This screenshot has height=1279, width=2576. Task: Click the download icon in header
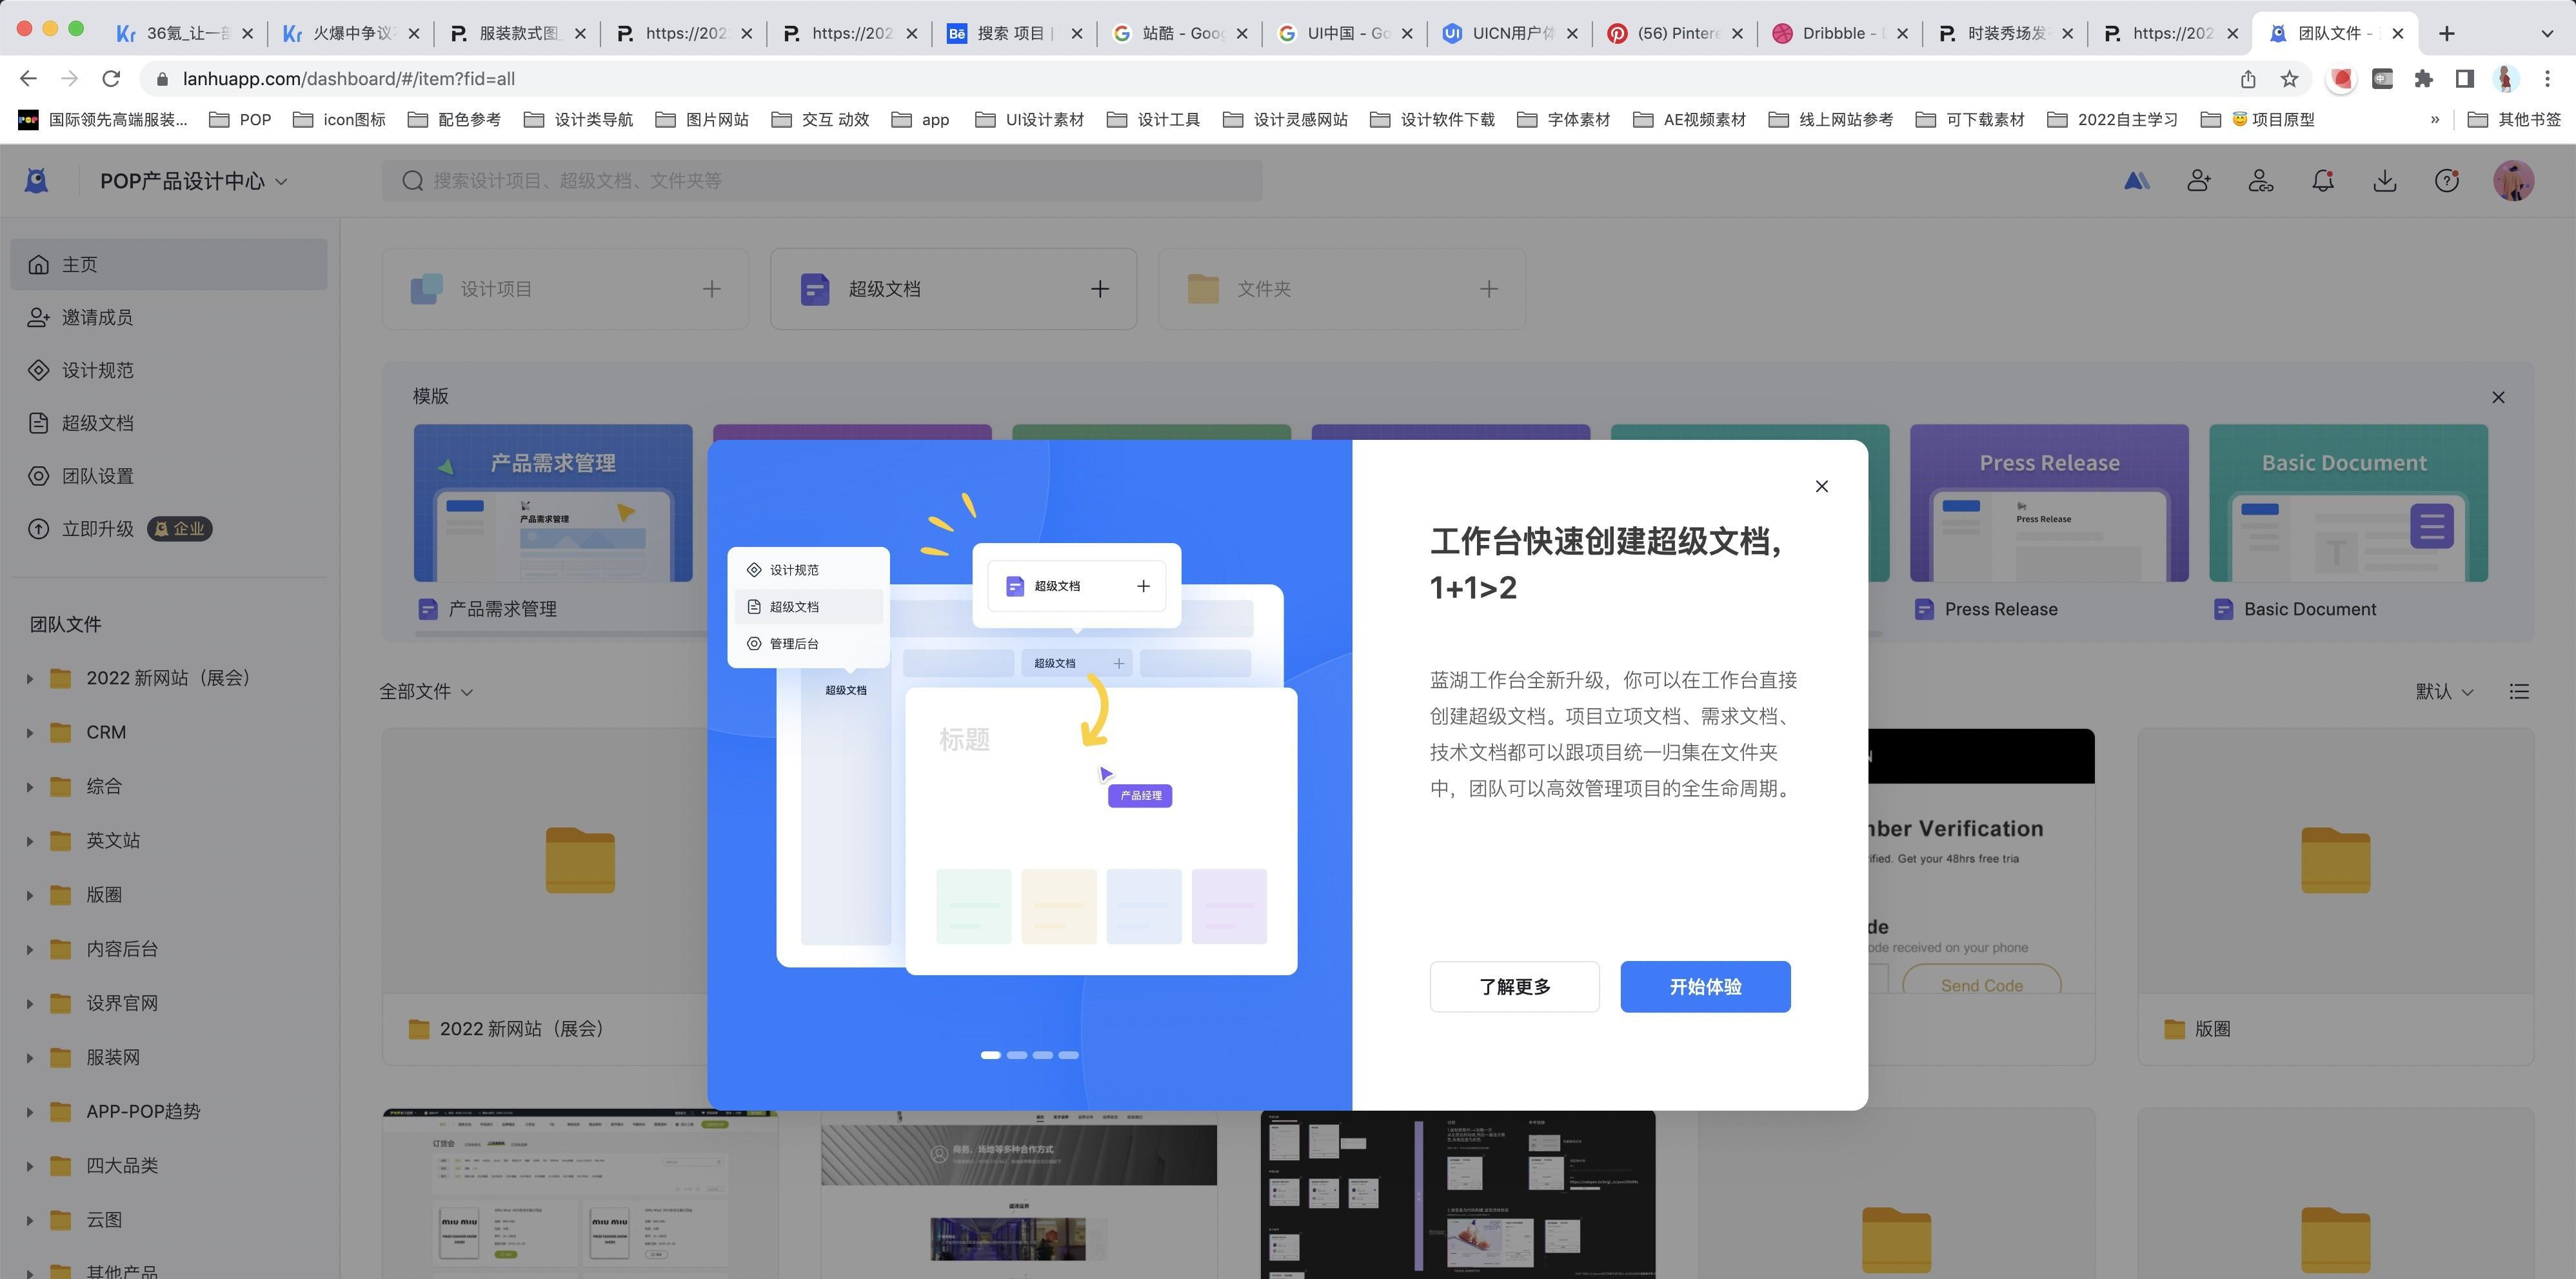(x=2384, y=180)
